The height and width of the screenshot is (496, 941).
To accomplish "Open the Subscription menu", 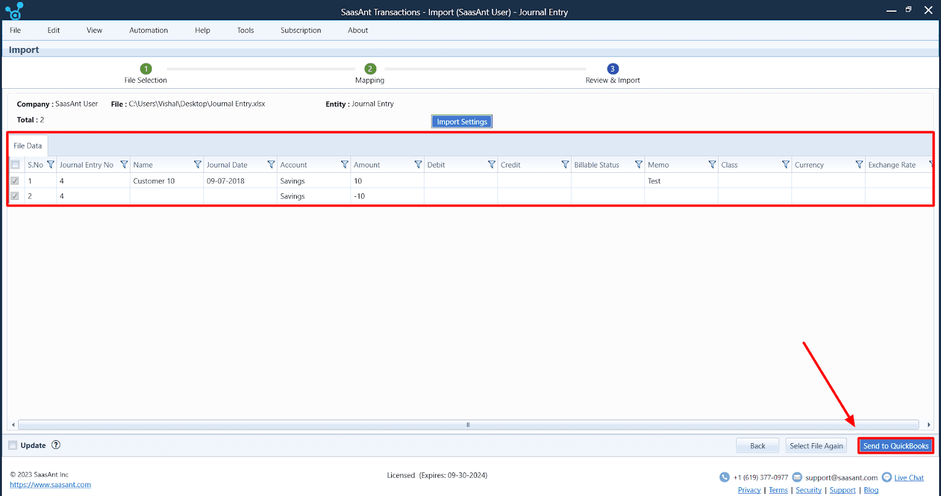I will click(301, 30).
